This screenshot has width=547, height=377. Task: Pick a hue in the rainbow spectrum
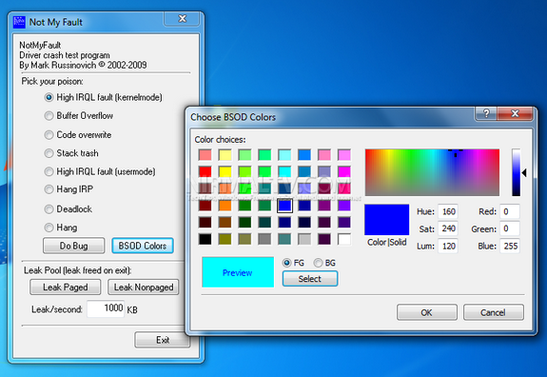(432, 172)
